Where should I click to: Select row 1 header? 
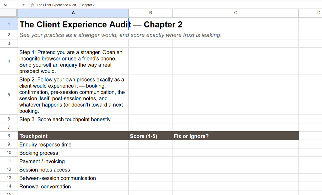point(9,24)
